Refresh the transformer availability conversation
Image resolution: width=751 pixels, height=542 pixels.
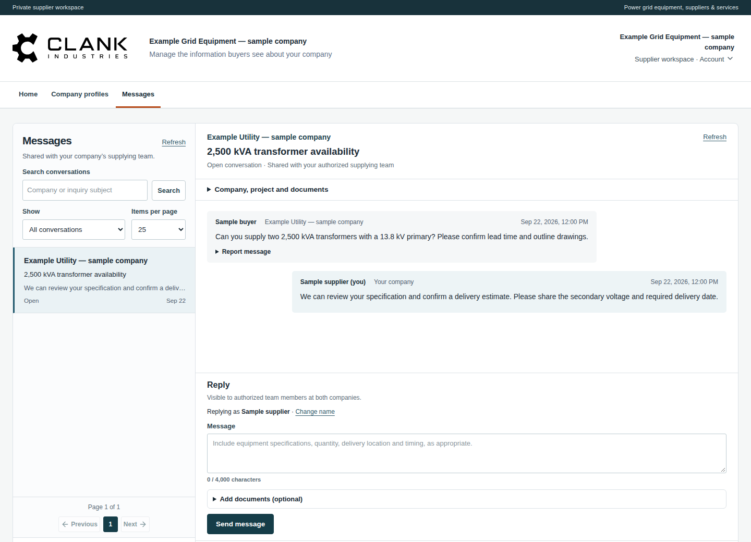(714, 137)
